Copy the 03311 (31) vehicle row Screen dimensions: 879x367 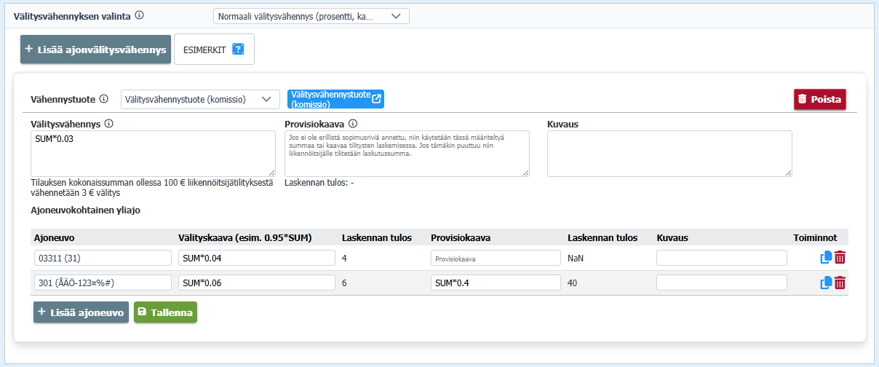826,258
